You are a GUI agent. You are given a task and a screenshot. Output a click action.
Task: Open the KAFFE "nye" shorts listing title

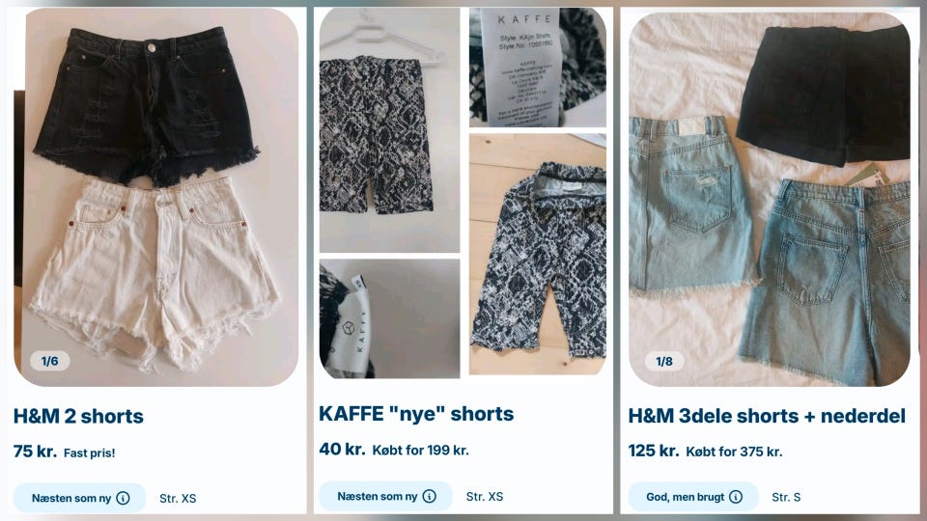(416, 414)
